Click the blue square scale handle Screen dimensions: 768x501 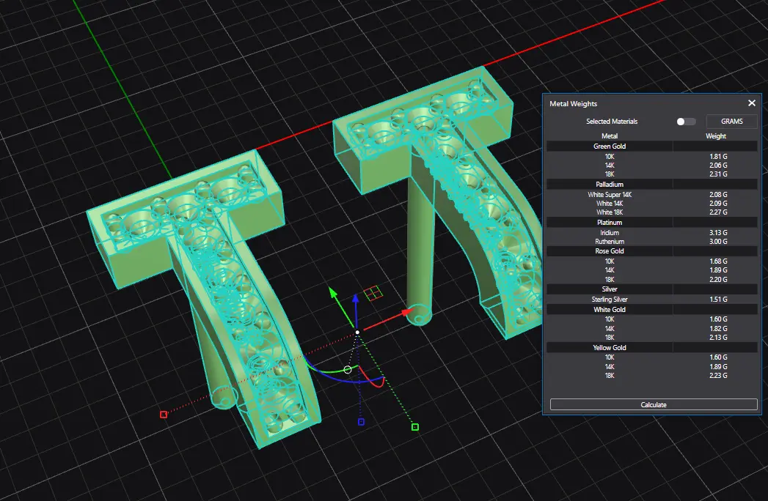[x=361, y=422]
